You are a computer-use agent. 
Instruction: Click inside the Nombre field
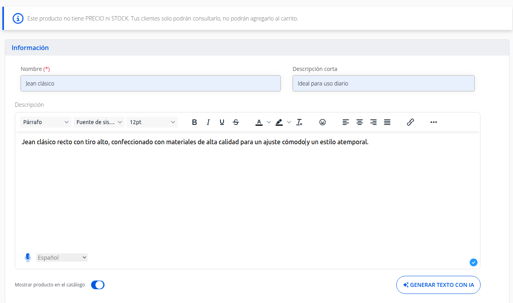click(x=150, y=83)
